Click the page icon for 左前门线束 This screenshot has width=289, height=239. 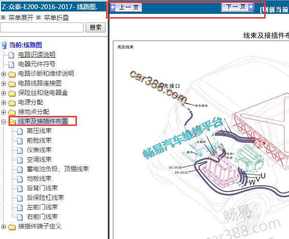pos(20,208)
